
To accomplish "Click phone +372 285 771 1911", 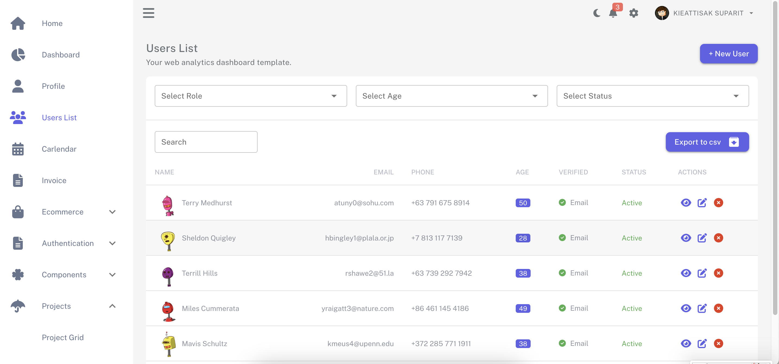I will click(x=441, y=343).
